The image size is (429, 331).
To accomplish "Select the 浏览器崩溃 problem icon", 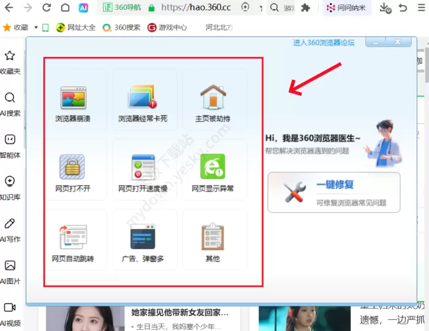I will (x=73, y=98).
